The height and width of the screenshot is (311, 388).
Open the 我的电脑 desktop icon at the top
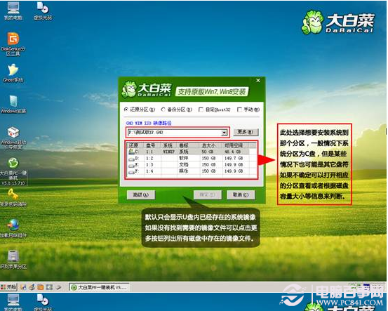[13, 11]
